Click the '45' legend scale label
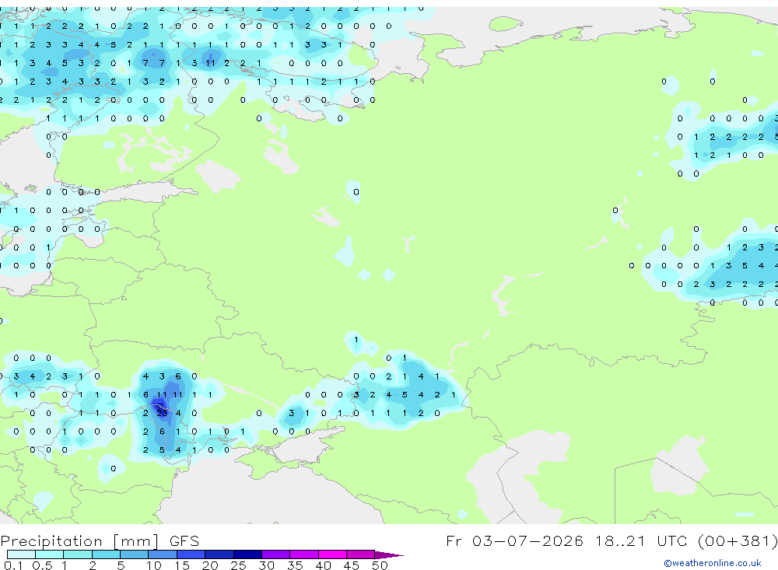This screenshot has height=570, width=778. 352,565
